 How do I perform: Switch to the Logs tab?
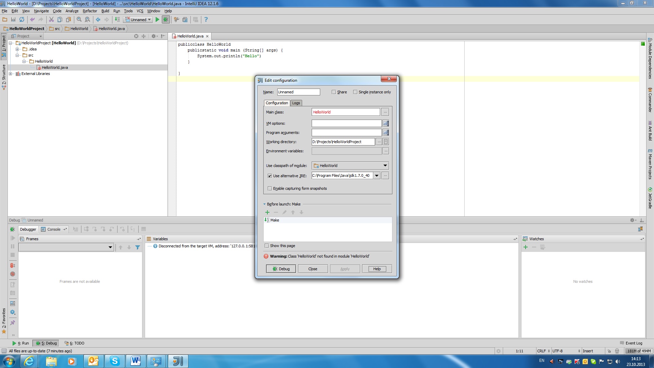296,103
